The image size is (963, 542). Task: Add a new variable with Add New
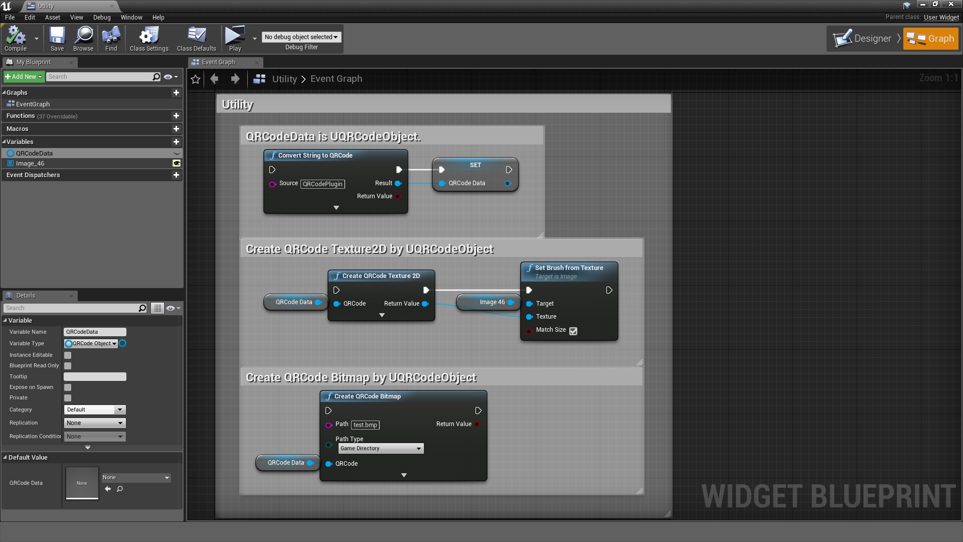23,76
